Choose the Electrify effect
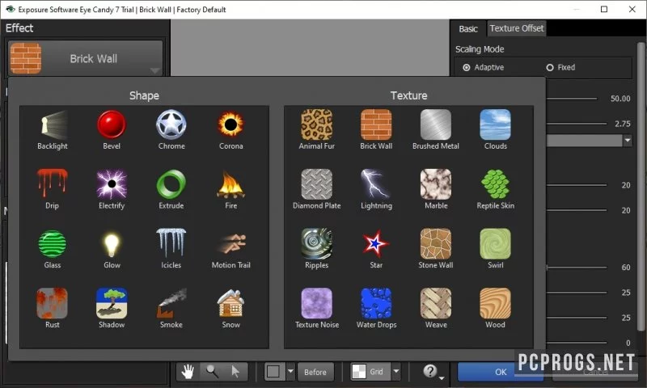647x388 pixels. point(112,184)
